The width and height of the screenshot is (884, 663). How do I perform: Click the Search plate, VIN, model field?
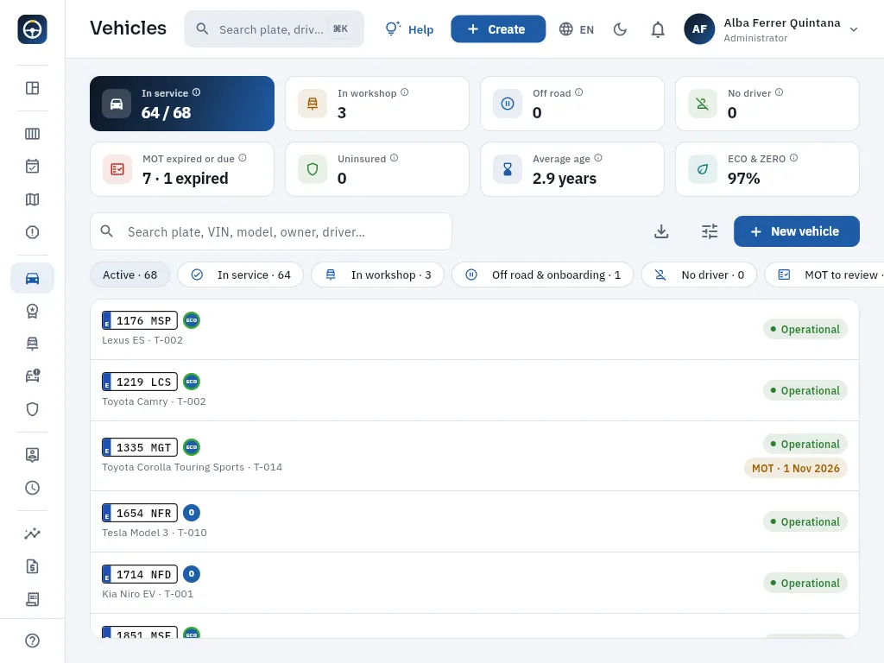[x=270, y=231]
